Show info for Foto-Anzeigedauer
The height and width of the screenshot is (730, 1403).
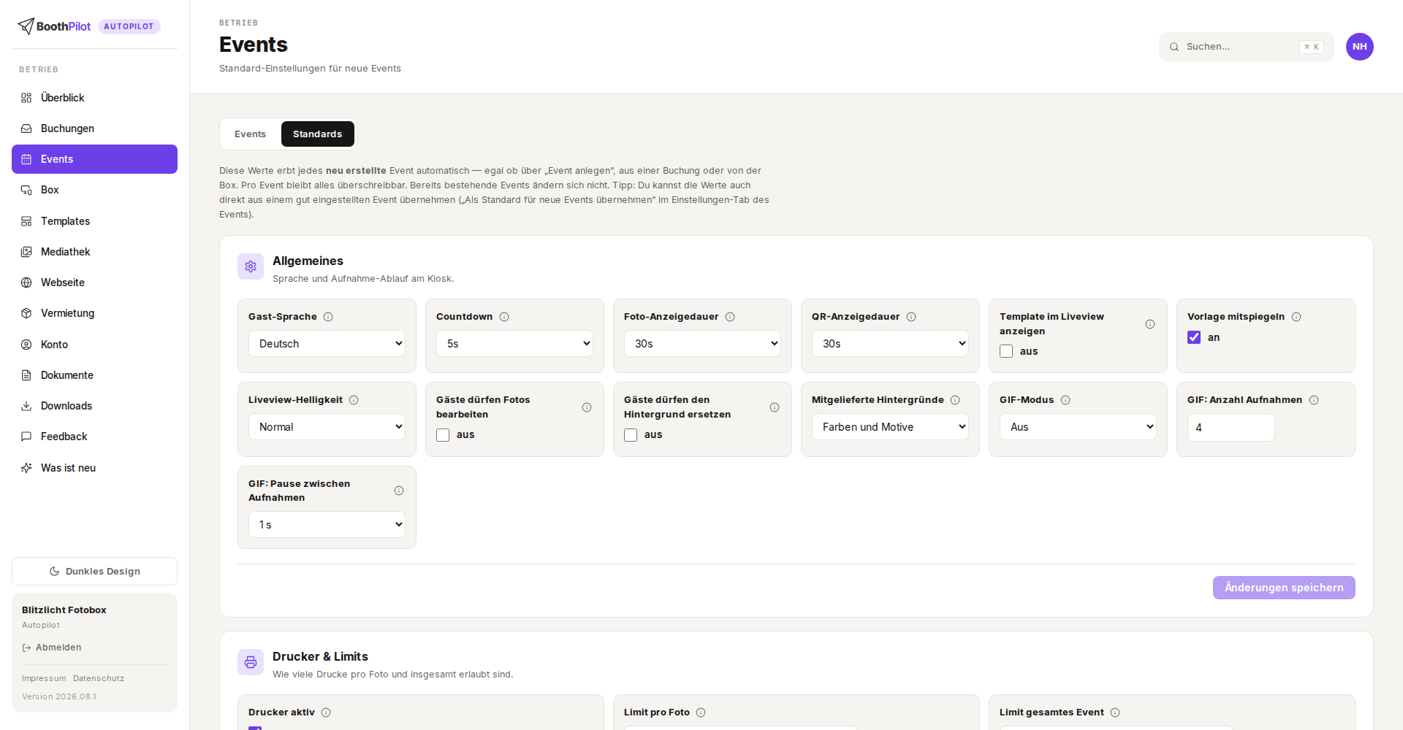coord(730,317)
